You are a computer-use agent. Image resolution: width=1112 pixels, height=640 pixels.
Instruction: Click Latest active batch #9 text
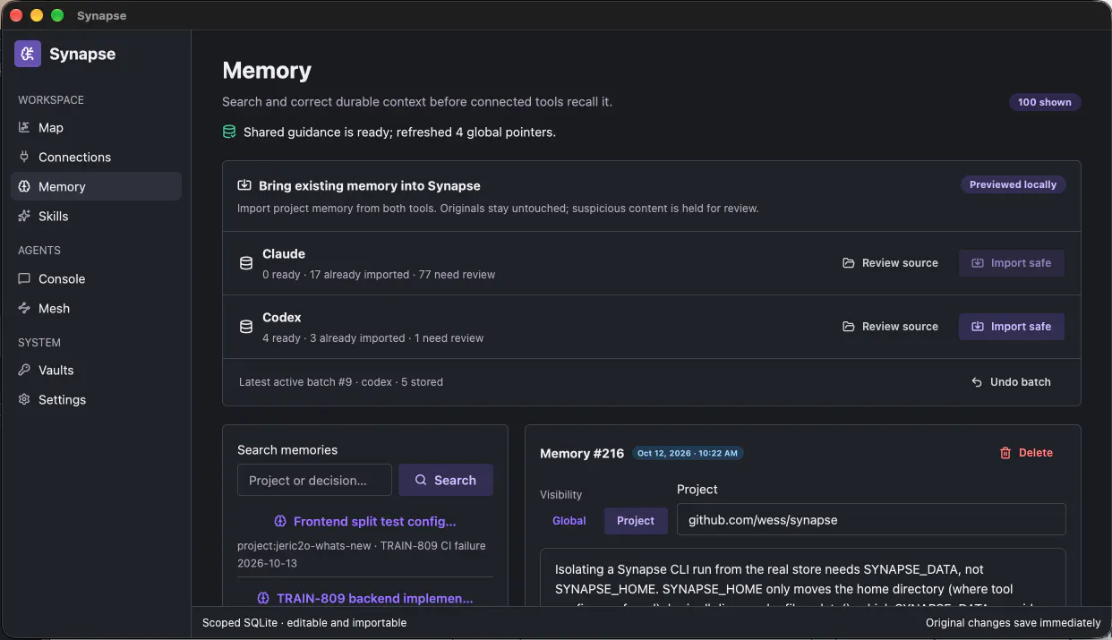341,382
